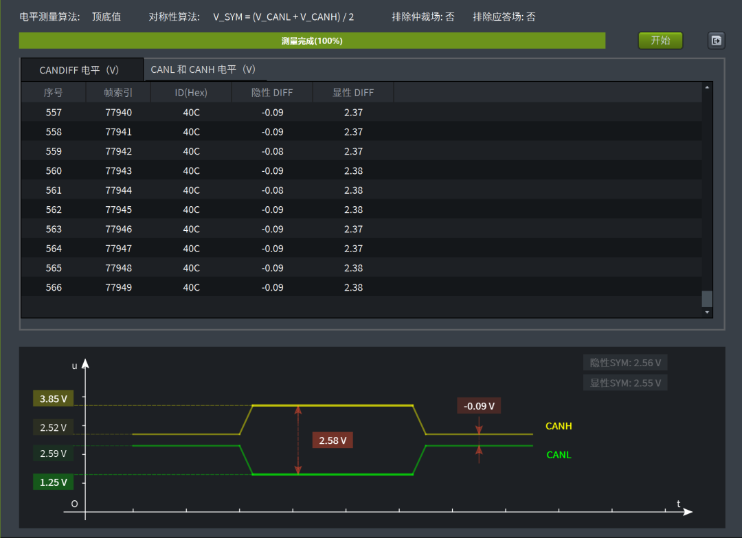Screen dimensions: 742x538
Task: Click the 序号 565 cell
Action: coord(54,268)
